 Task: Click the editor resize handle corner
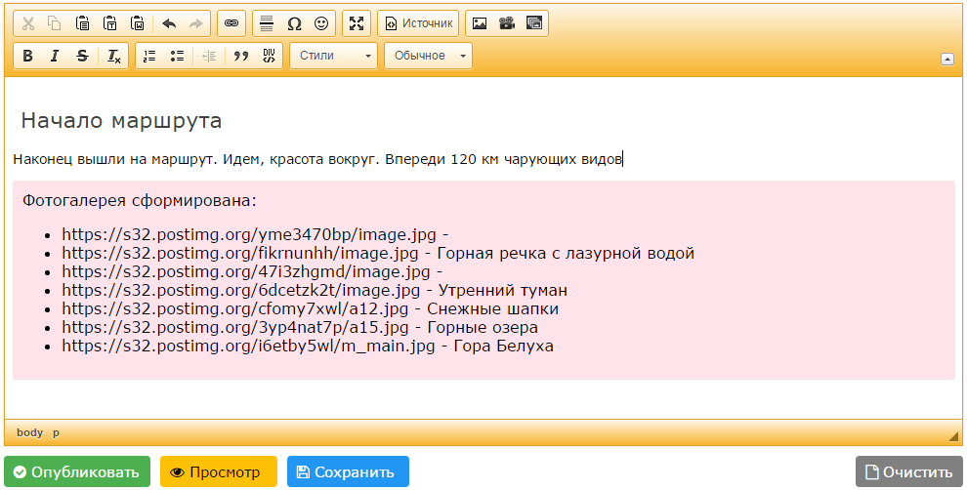[x=954, y=435]
